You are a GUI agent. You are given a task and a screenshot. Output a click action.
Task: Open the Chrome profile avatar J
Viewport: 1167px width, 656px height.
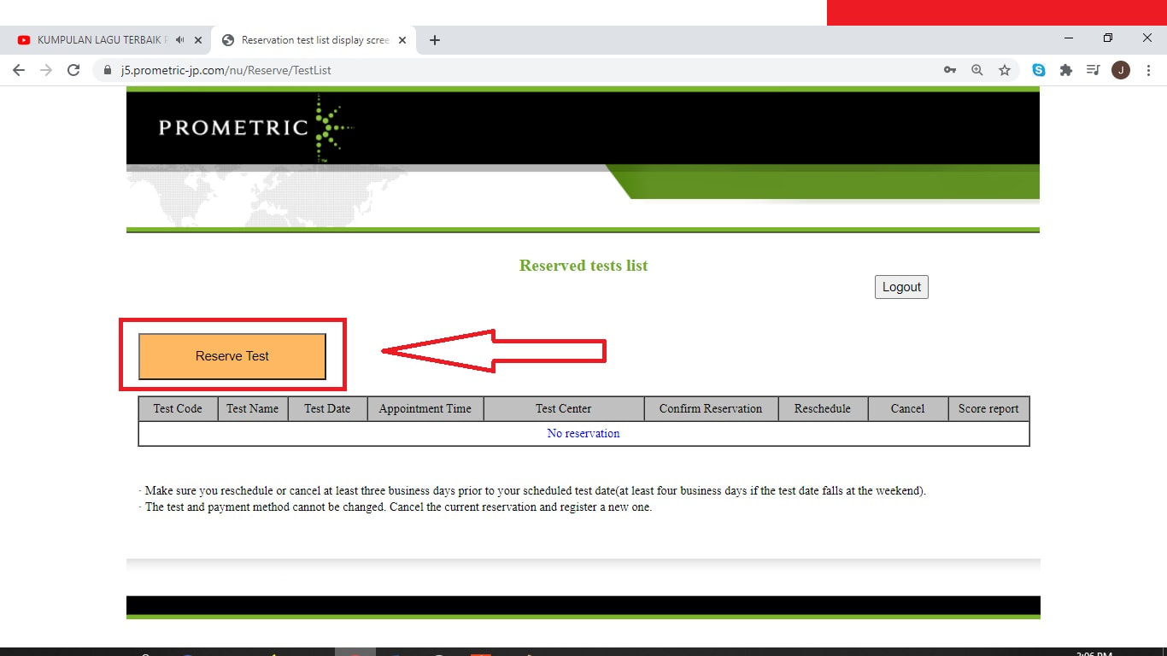coord(1121,70)
